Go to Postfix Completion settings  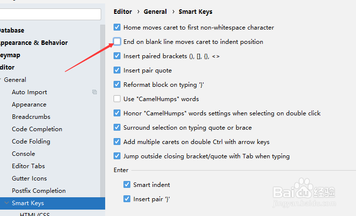coord(39,191)
